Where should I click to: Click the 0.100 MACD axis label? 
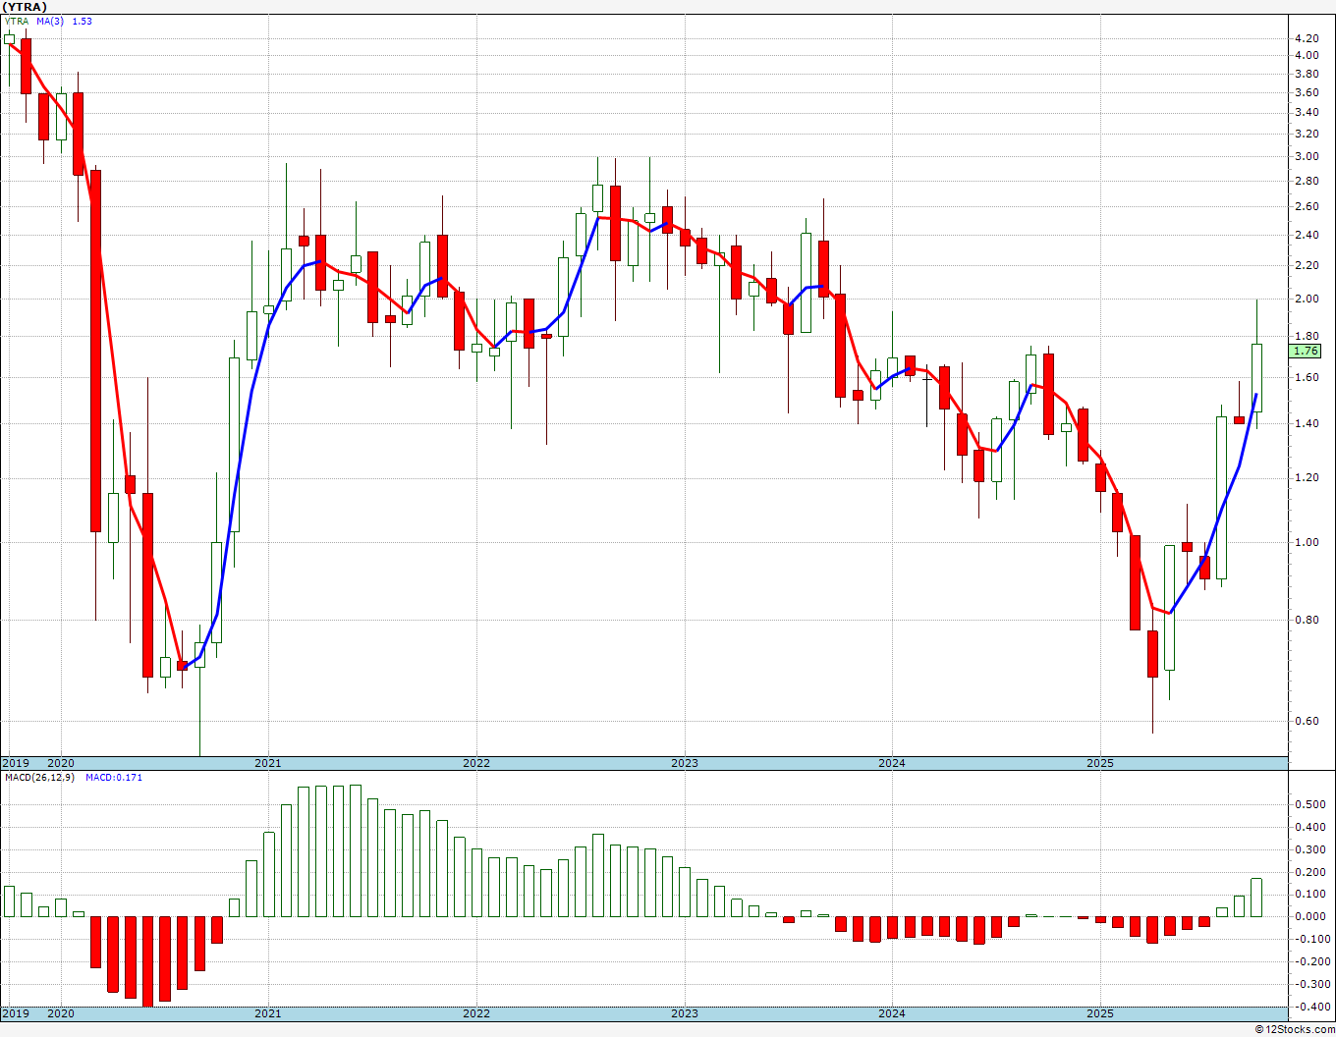click(1309, 894)
